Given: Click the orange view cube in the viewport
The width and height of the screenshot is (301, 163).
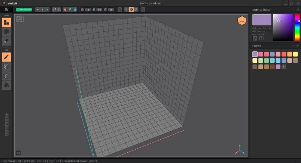Looking at the screenshot, I should pos(242,21).
